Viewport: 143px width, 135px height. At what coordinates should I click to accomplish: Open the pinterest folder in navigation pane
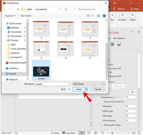(x=13, y=53)
